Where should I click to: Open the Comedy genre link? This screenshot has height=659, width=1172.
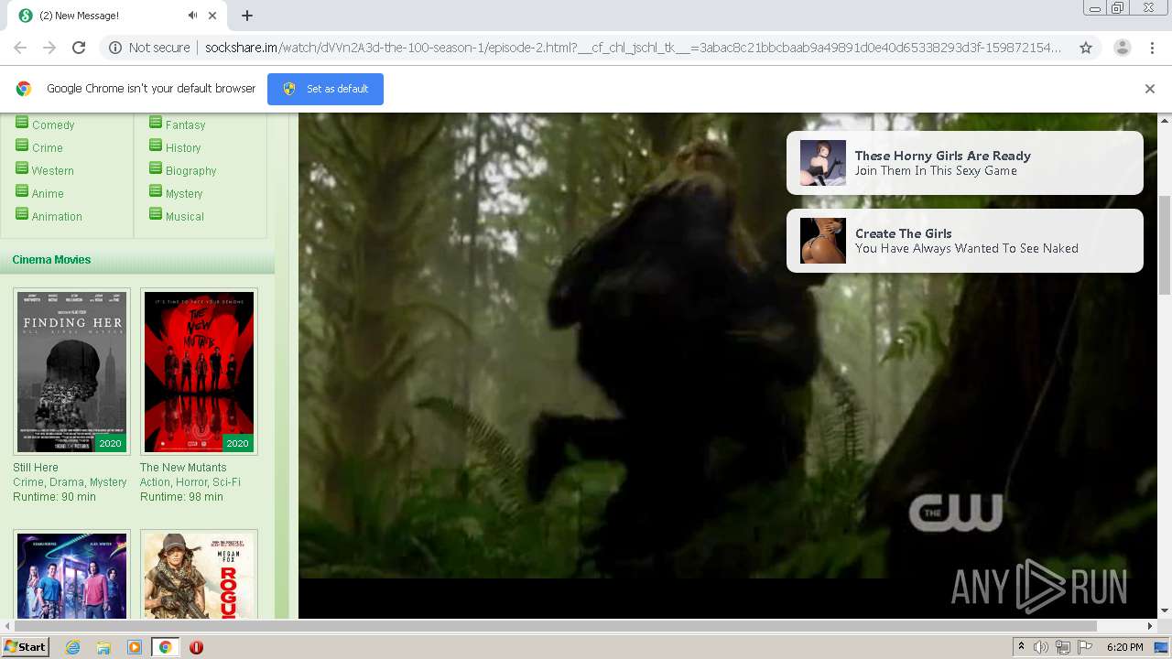[x=53, y=125]
